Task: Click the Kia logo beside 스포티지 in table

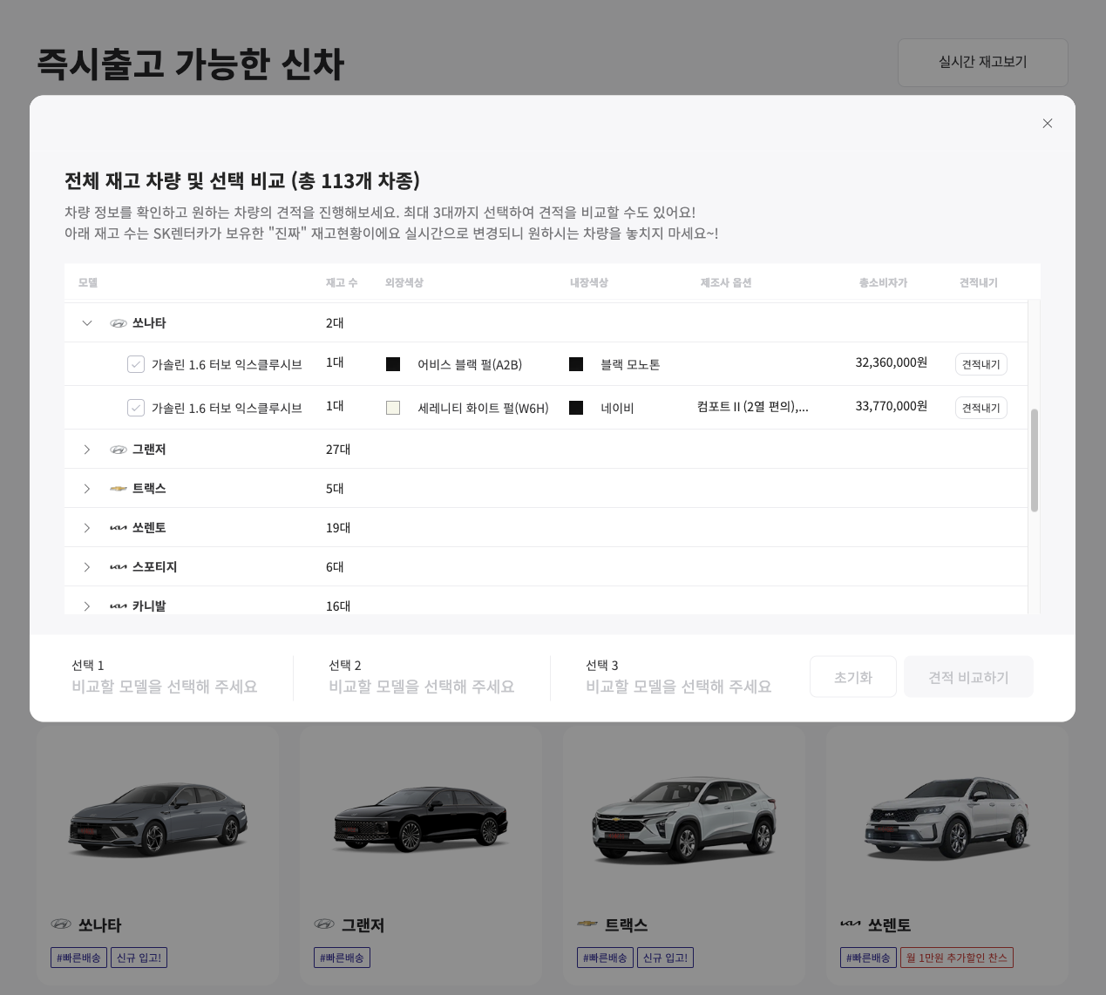Action: 119,567
